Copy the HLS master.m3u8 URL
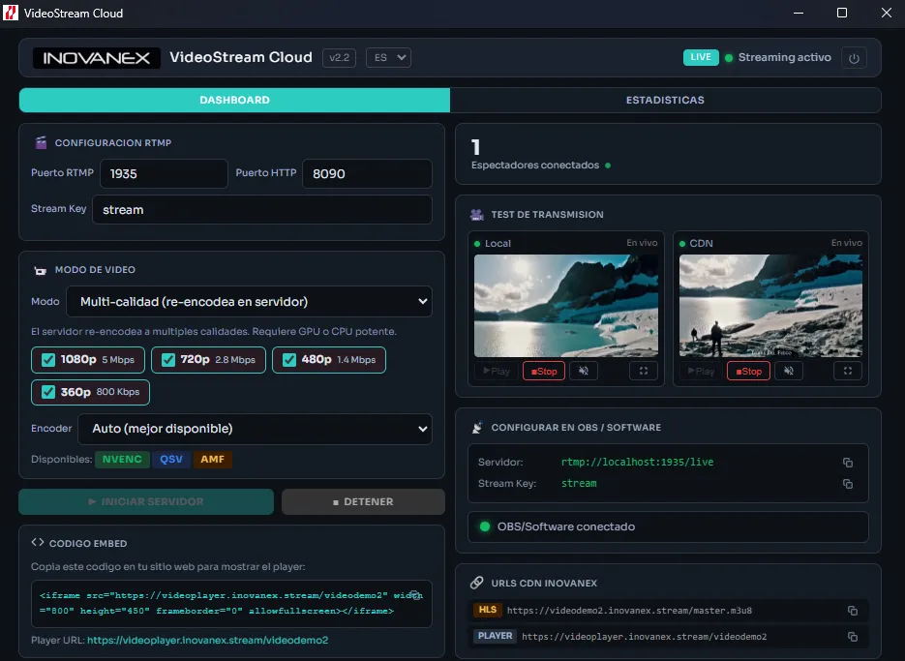 853,611
